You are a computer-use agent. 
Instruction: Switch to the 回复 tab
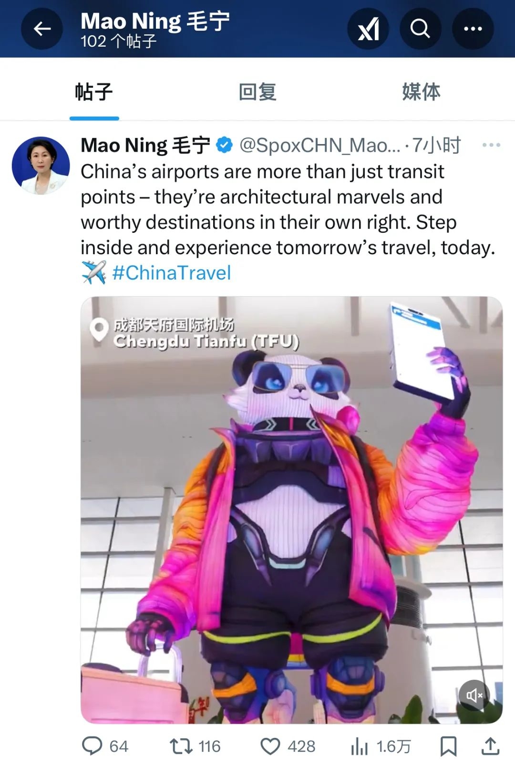click(x=257, y=92)
